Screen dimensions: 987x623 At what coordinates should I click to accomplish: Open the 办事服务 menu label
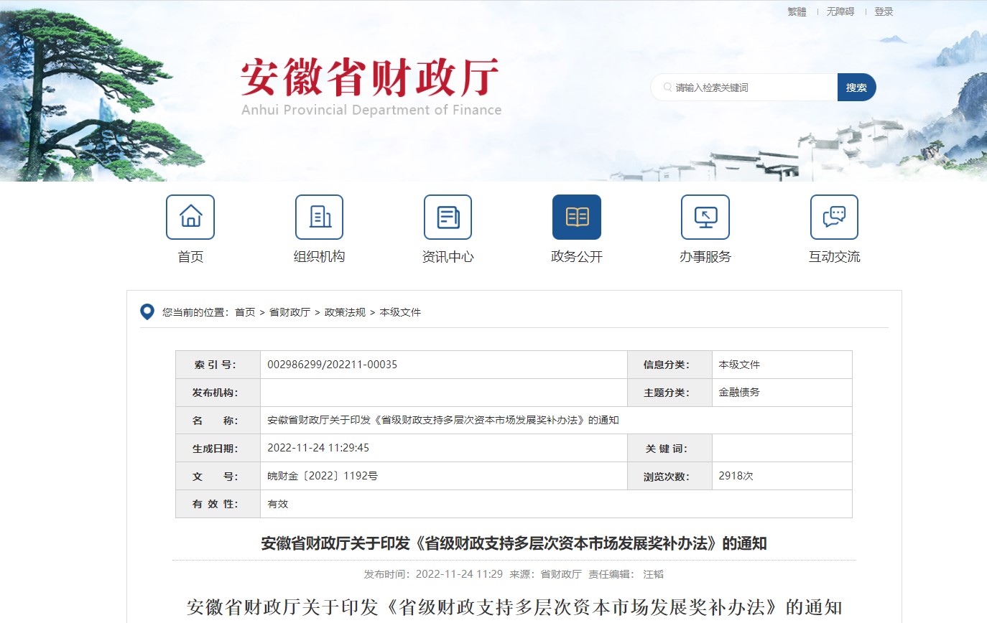(x=705, y=257)
